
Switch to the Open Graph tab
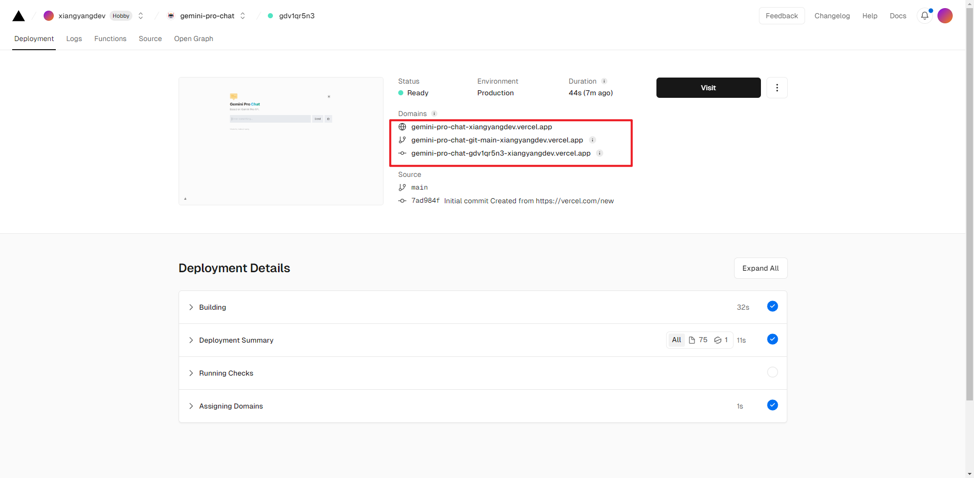pos(193,39)
